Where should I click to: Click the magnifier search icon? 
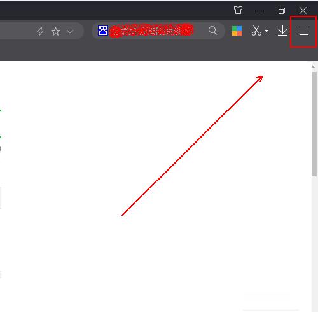212,31
